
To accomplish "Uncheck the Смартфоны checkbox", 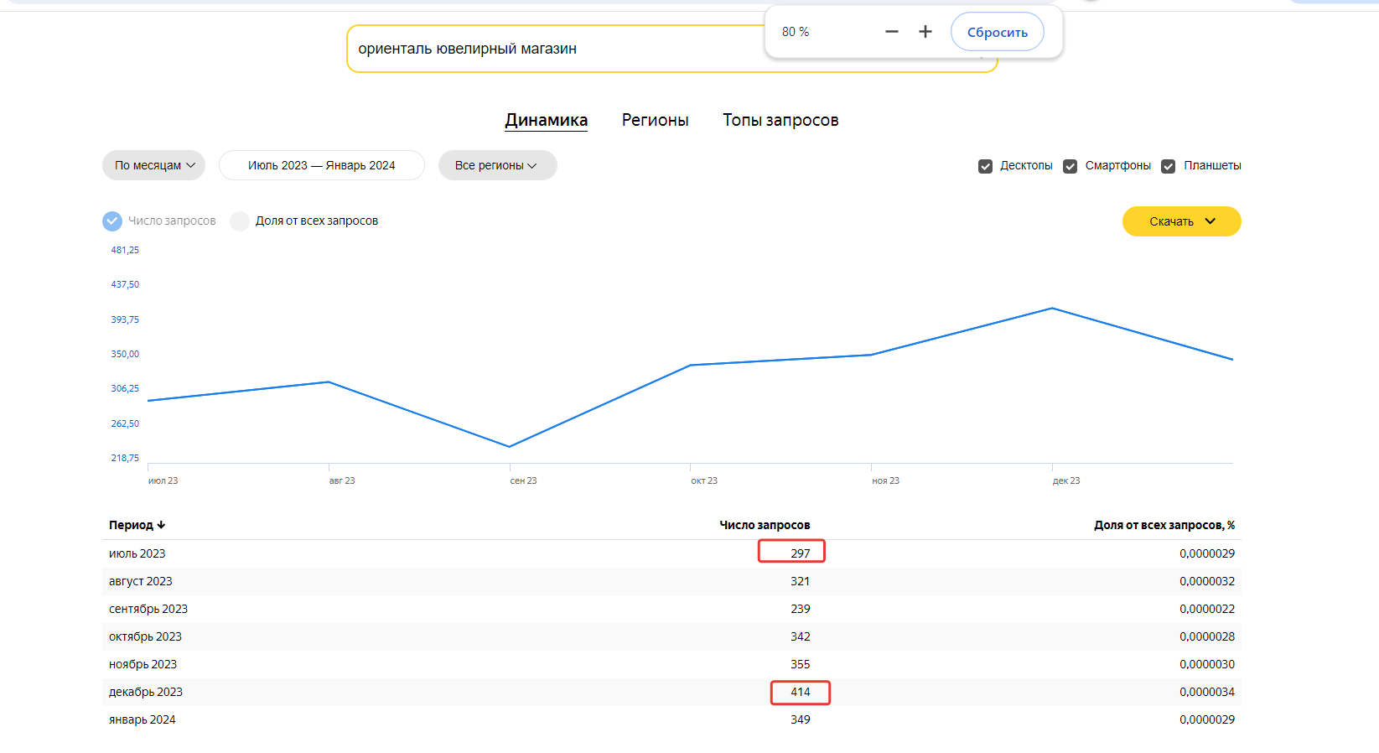I will [x=1070, y=166].
